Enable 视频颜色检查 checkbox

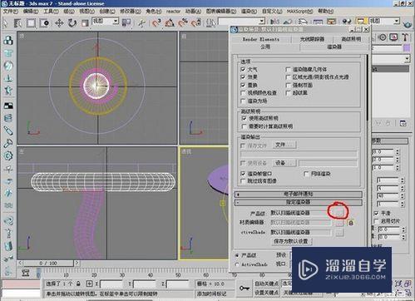[x=243, y=93]
